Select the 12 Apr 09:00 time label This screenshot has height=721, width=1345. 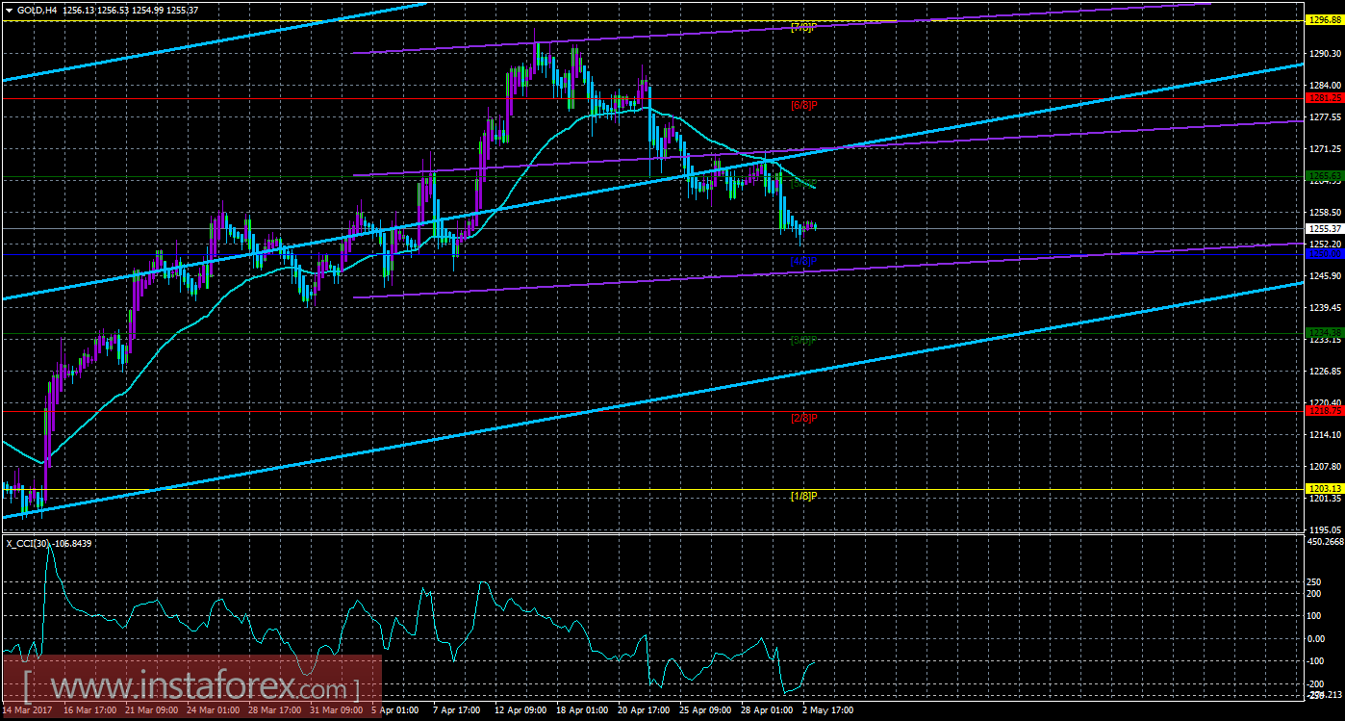(x=520, y=710)
